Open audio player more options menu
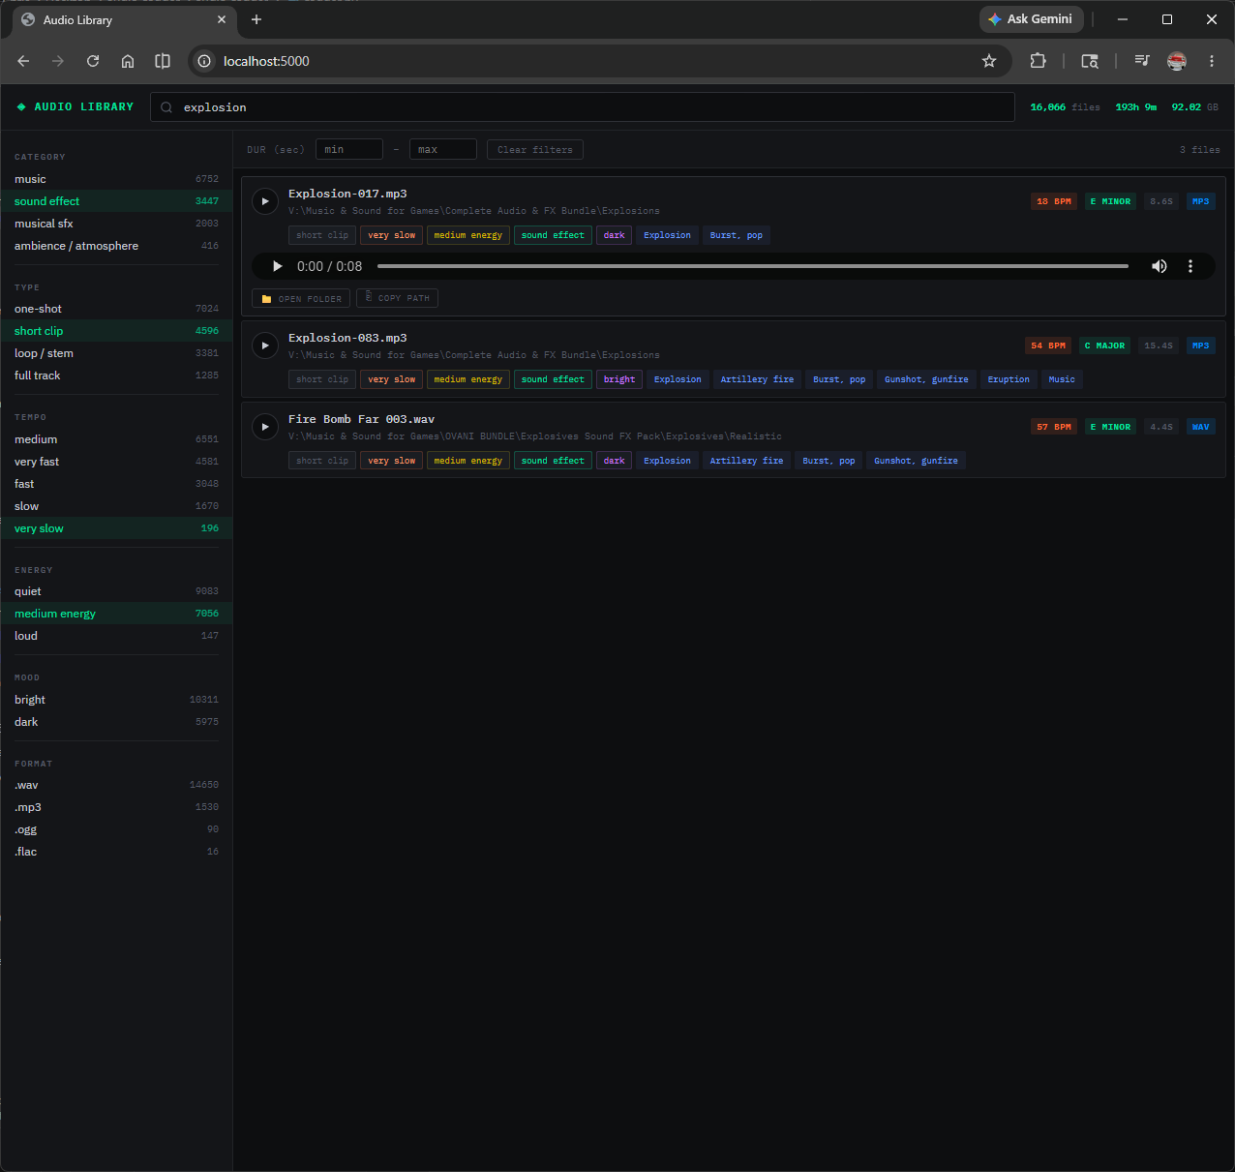This screenshot has height=1172, width=1235. pyautogui.click(x=1190, y=266)
